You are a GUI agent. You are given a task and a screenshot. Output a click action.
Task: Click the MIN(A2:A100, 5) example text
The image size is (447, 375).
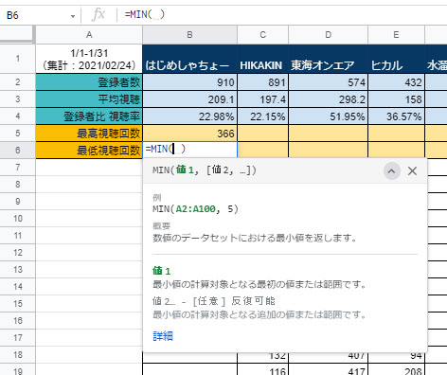[195, 209]
